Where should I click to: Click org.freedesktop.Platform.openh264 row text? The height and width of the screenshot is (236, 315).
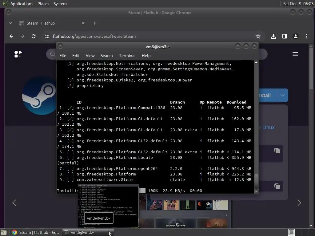point(117,169)
